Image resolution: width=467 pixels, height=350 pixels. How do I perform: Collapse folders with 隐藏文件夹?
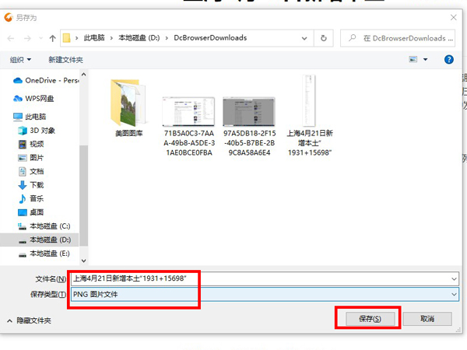coord(29,320)
